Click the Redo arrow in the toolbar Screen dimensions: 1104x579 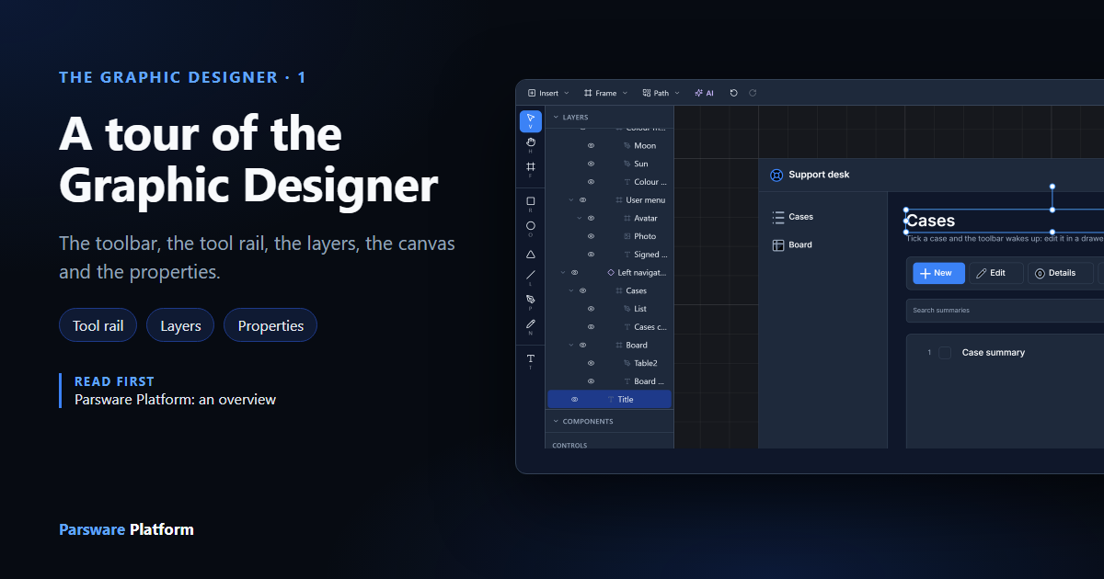(753, 93)
